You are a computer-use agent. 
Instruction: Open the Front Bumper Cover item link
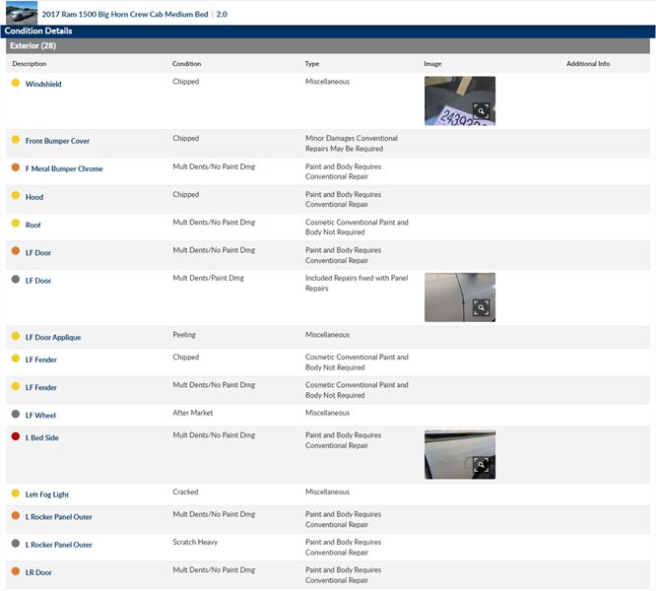pos(57,141)
